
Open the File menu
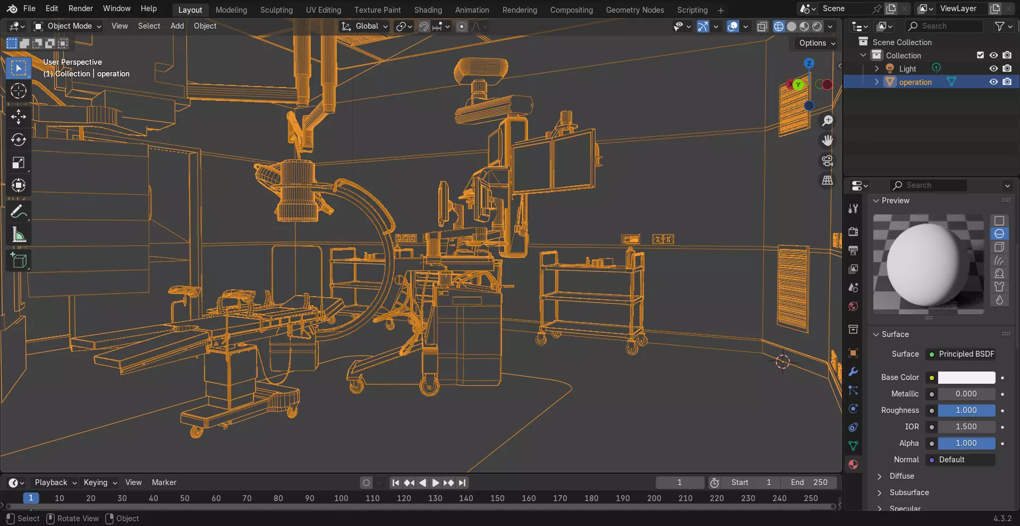29,8
